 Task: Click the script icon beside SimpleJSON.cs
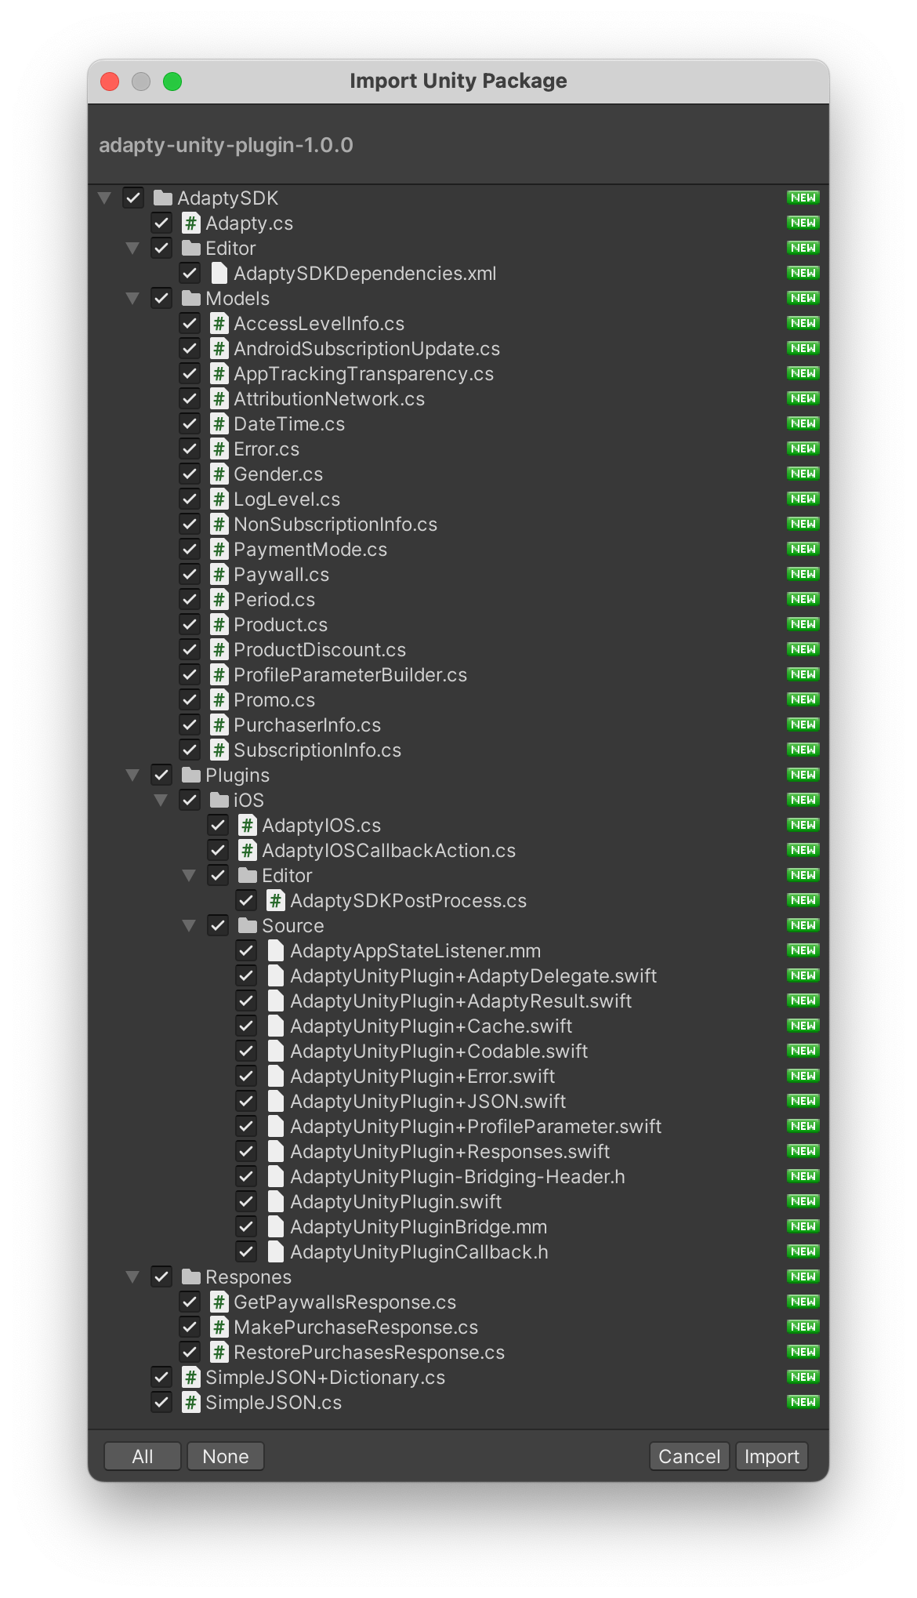pyautogui.click(x=190, y=1402)
